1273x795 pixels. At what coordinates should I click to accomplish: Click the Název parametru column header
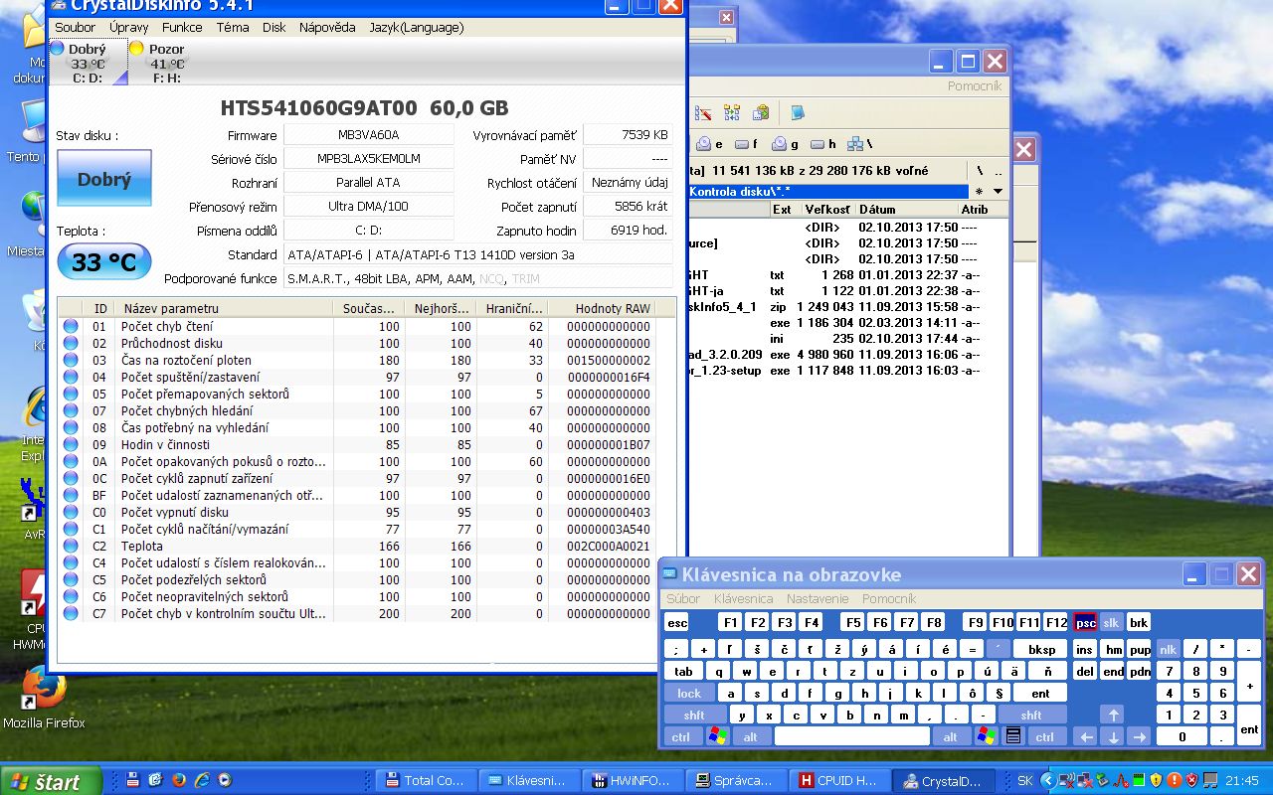point(225,309)
